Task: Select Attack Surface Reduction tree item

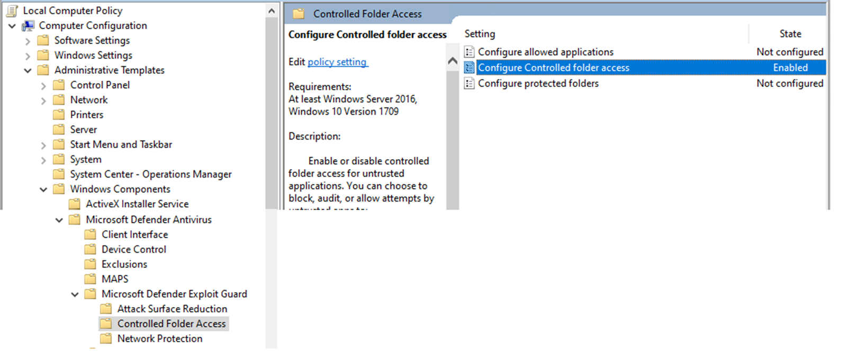Action: (x=172, y=309)
